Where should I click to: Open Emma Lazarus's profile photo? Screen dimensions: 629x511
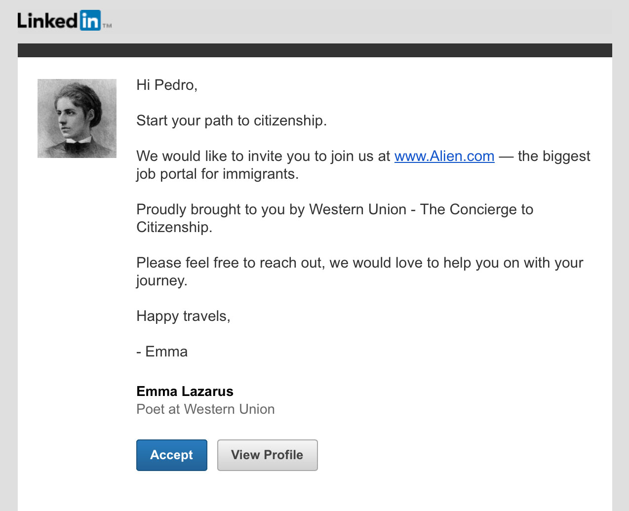pos(77,118)
